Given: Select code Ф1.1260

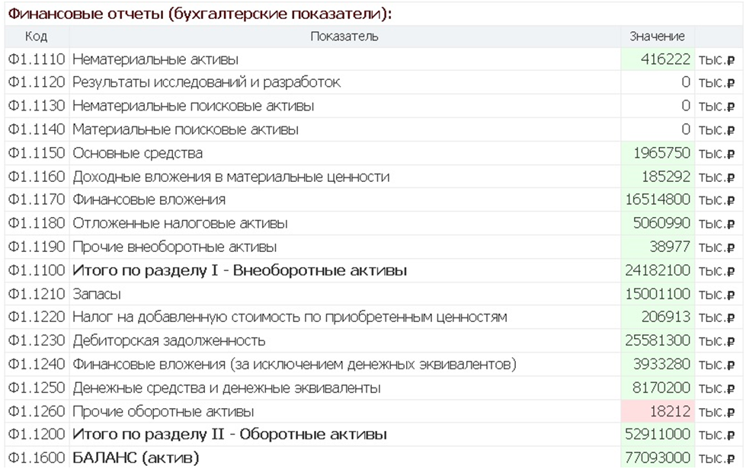Looking at the screenshot, I should (37, 411).
